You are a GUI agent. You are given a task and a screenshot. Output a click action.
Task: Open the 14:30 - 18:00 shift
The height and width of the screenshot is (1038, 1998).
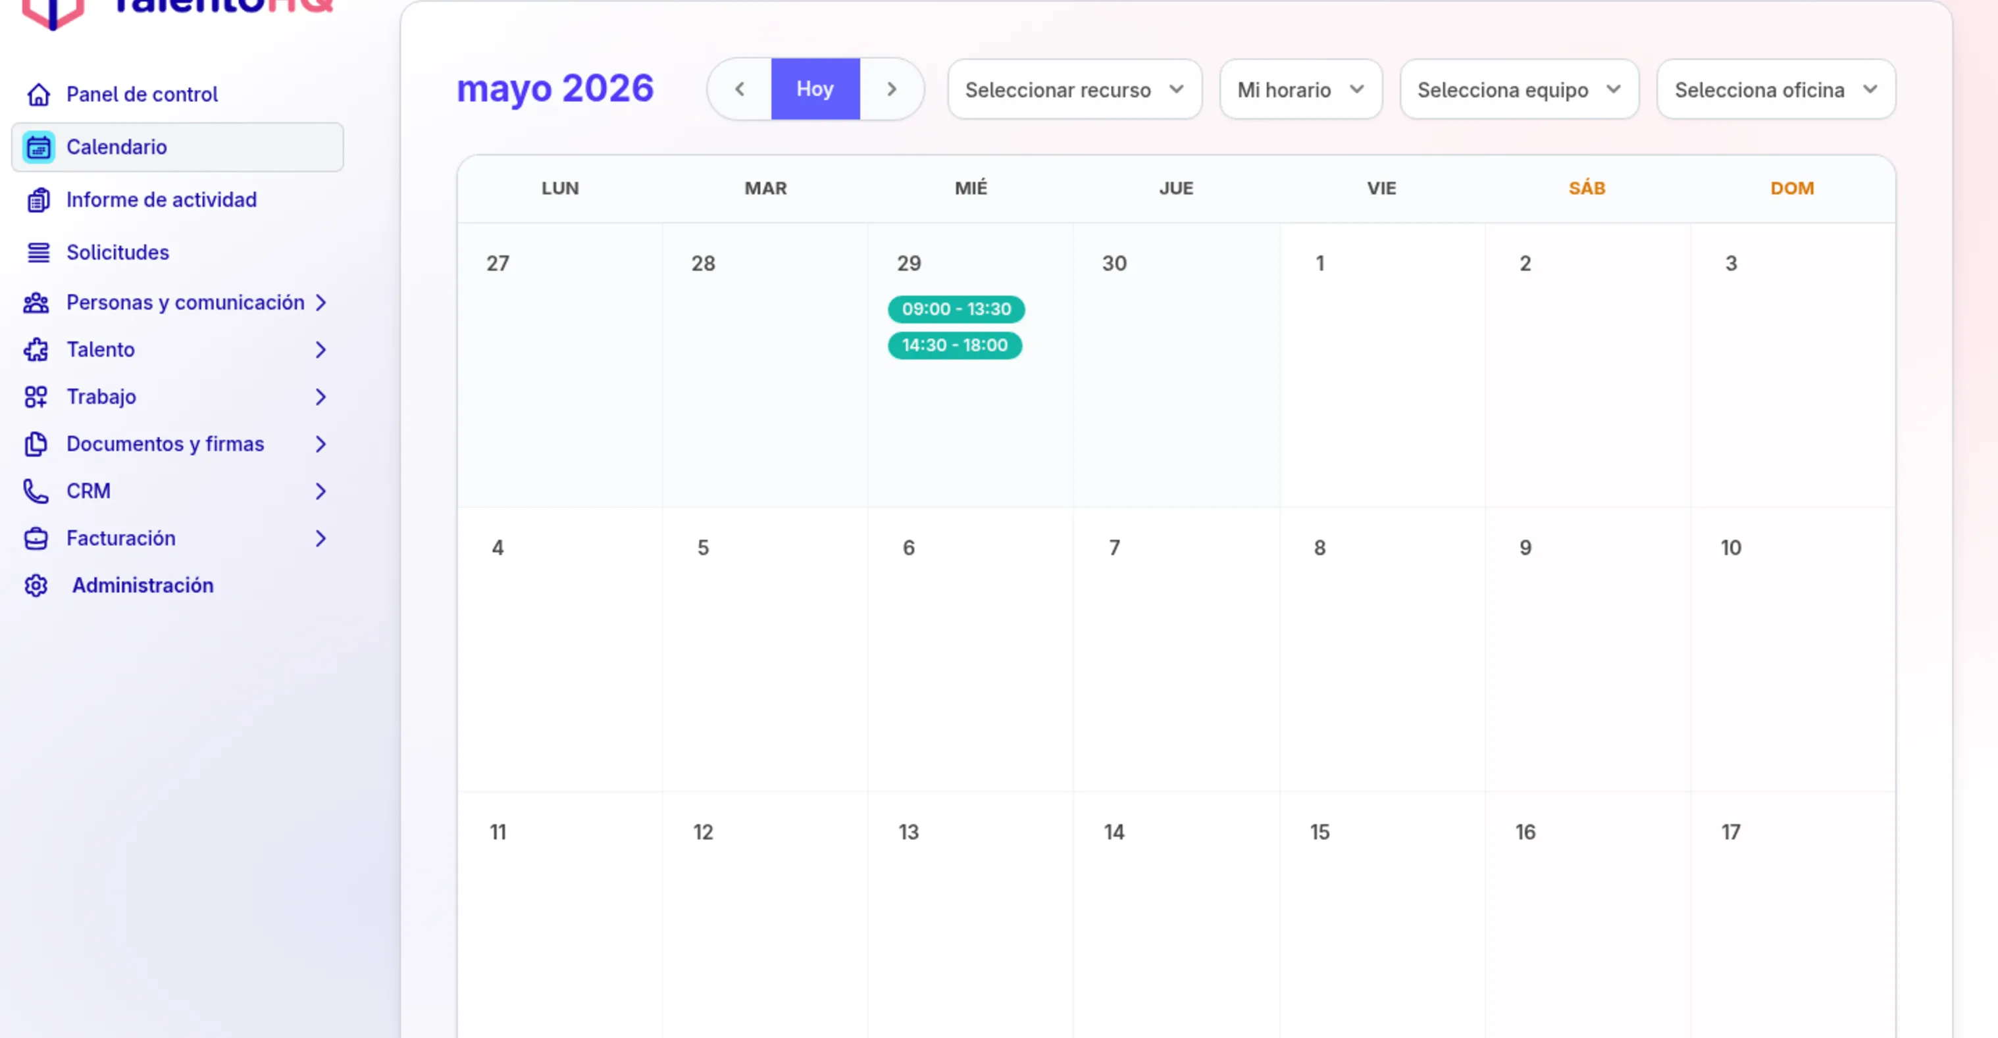(x=955, y=346)
